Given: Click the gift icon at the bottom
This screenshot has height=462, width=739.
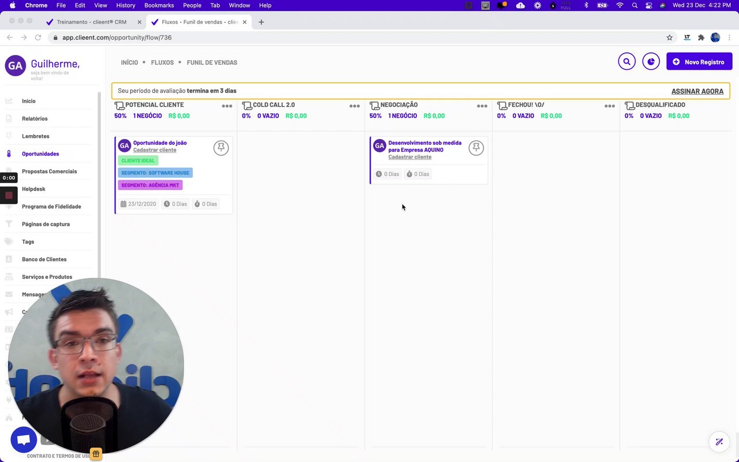Looking at the screenshot, I should (x=96, y=454).
